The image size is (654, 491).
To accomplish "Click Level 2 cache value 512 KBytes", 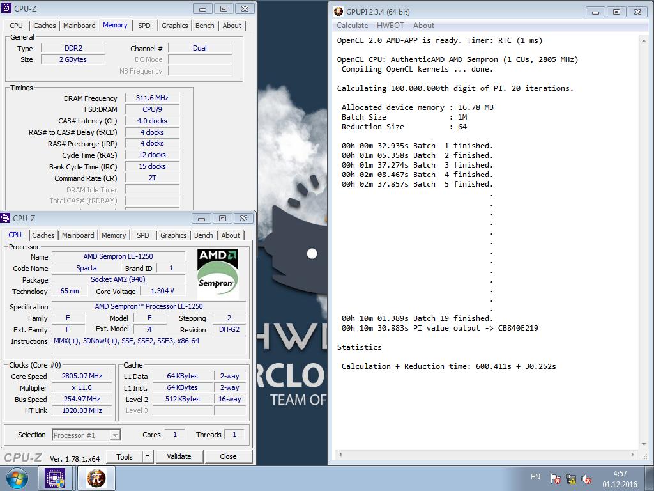I will click(x=183, y=399).
